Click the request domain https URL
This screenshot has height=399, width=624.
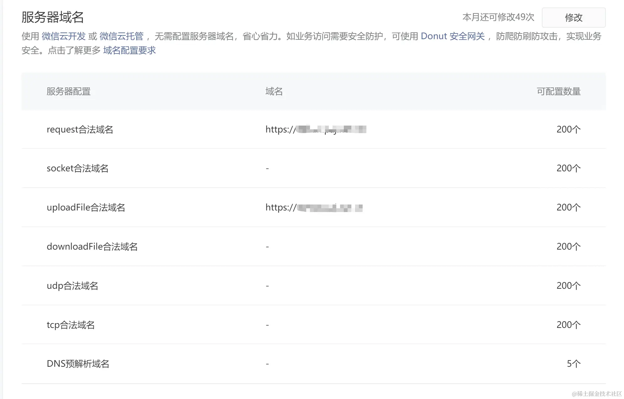point(315,129)
